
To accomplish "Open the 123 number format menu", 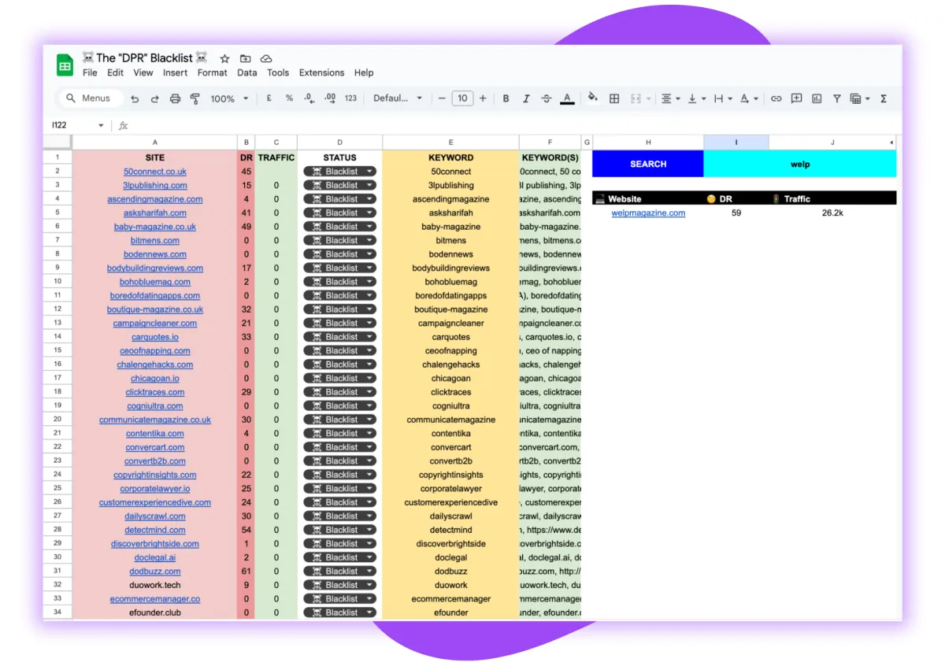I will (x=350, y=98).
